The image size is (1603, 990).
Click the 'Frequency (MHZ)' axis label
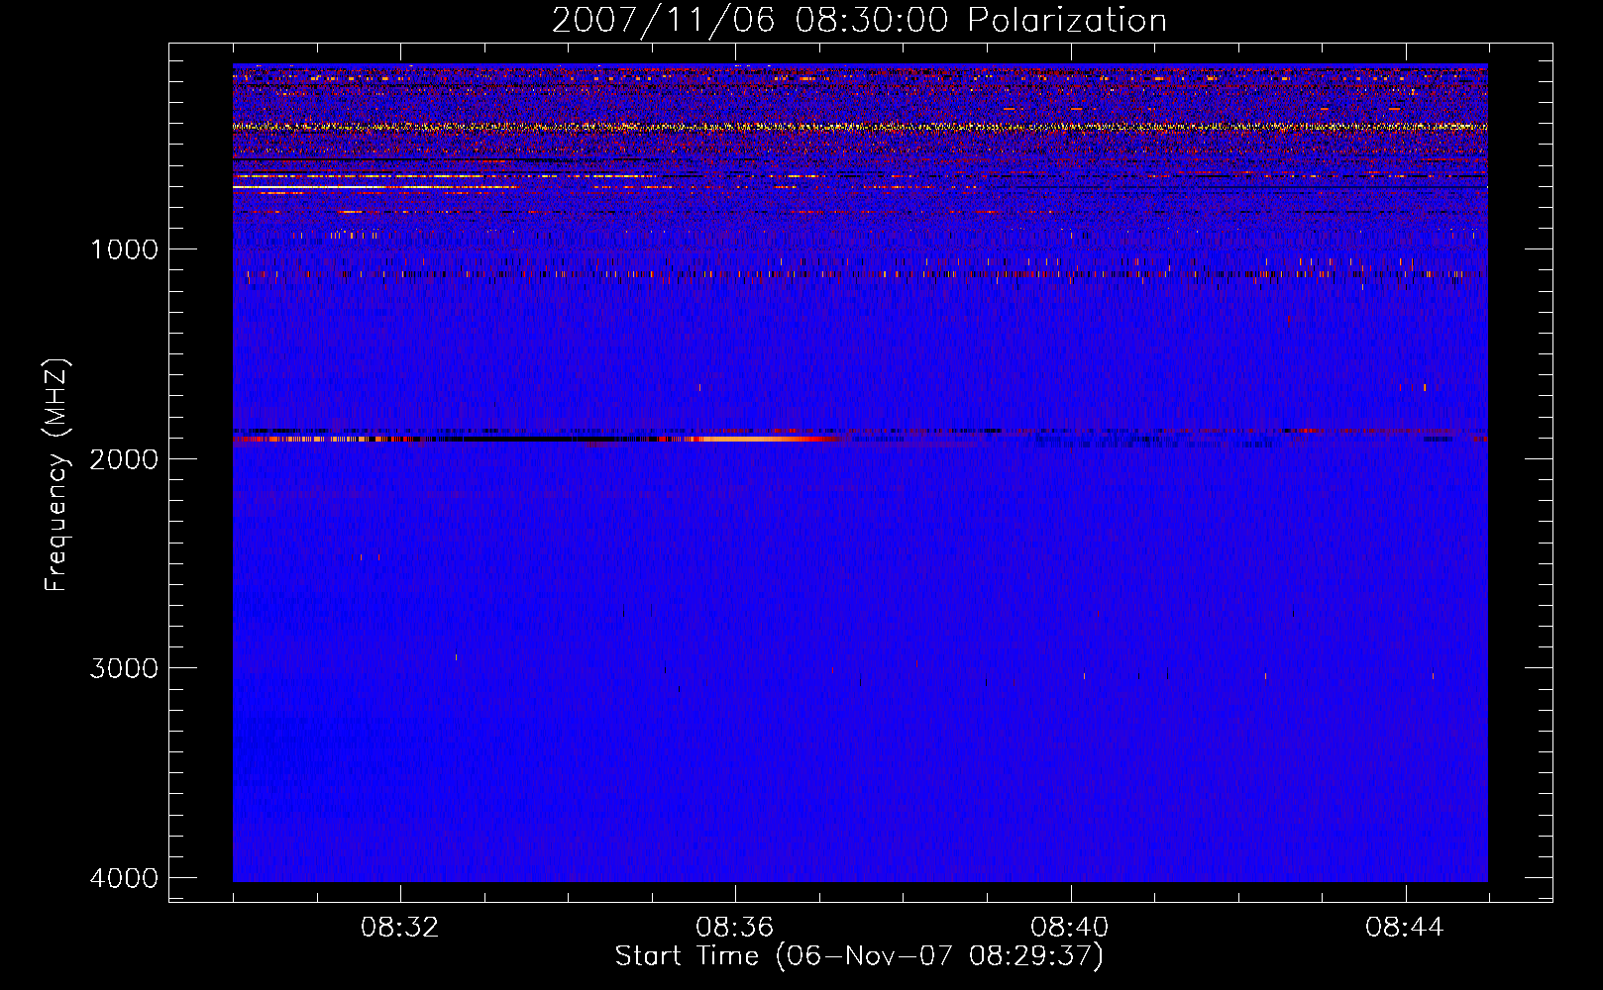(x=56, y=475)
